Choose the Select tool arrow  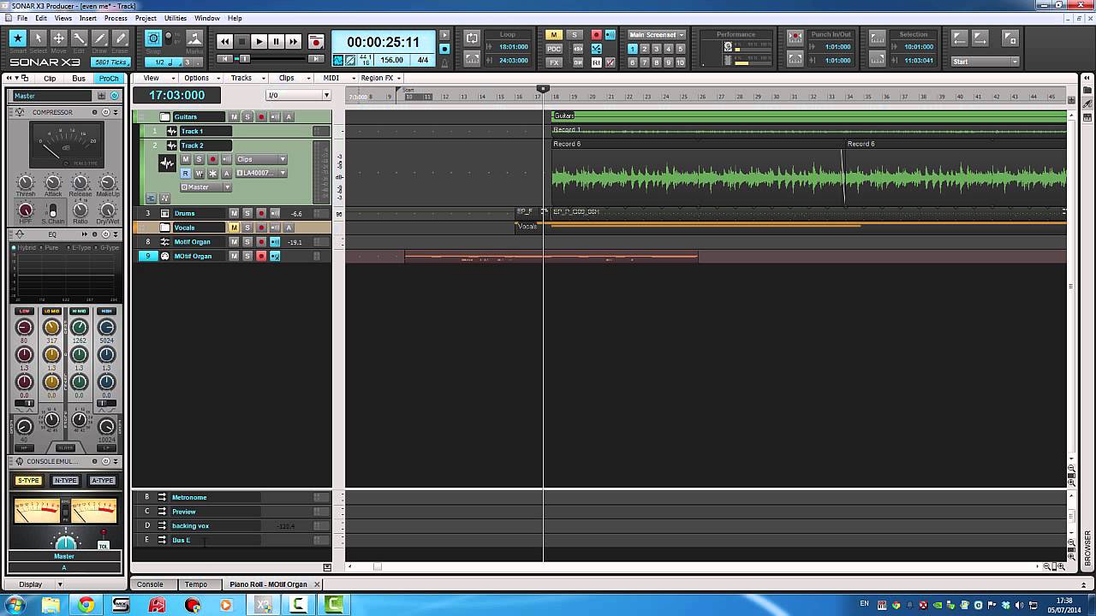click(38, 38)
